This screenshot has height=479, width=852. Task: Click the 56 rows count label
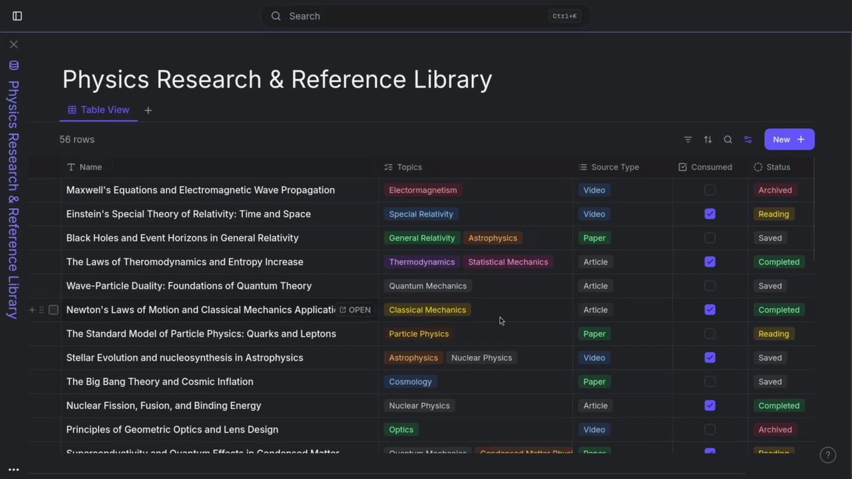(x=77, y=140)
